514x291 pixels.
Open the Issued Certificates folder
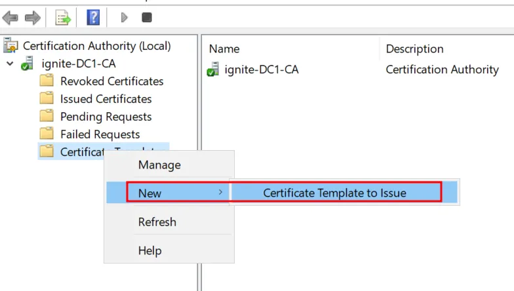pos(106,99)
